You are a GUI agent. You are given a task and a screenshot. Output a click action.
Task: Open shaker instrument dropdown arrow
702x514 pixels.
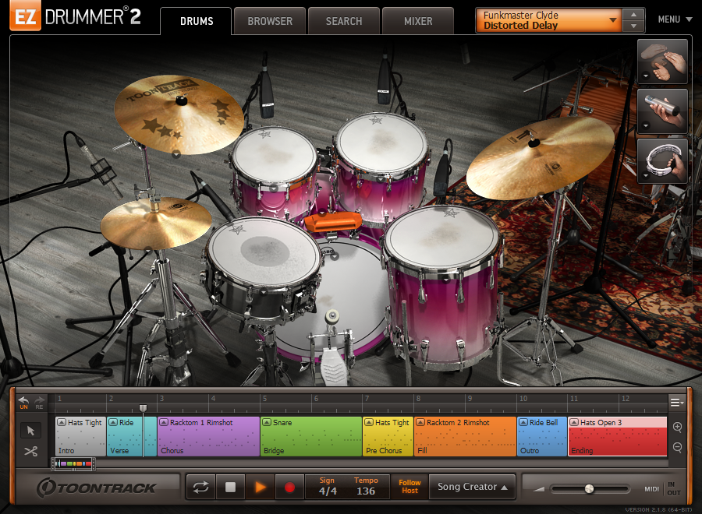pyautogui.click(x=646, y=126)
